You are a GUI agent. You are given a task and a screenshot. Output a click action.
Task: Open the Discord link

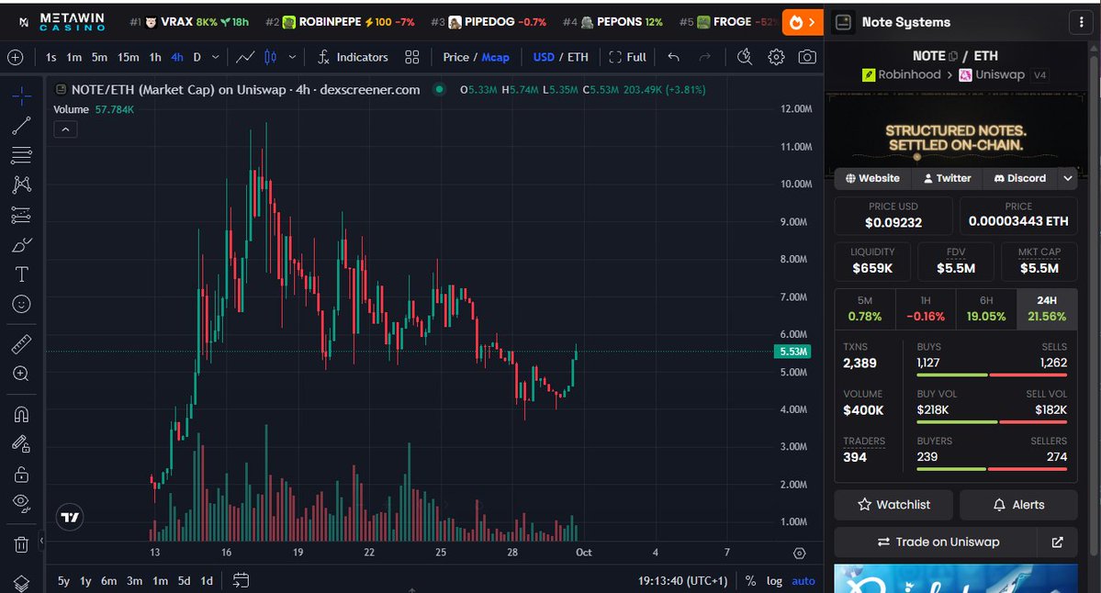[1020, 178]
